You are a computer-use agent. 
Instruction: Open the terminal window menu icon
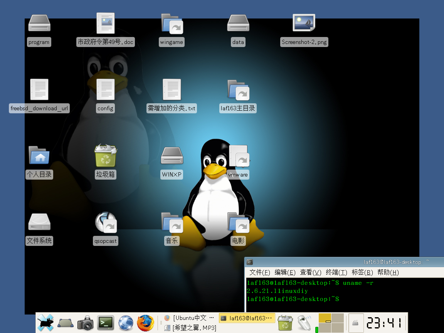coord(249,262)
